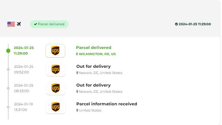
Task: Click the first Newark, DE, United States location
Action: click(101, 73)
